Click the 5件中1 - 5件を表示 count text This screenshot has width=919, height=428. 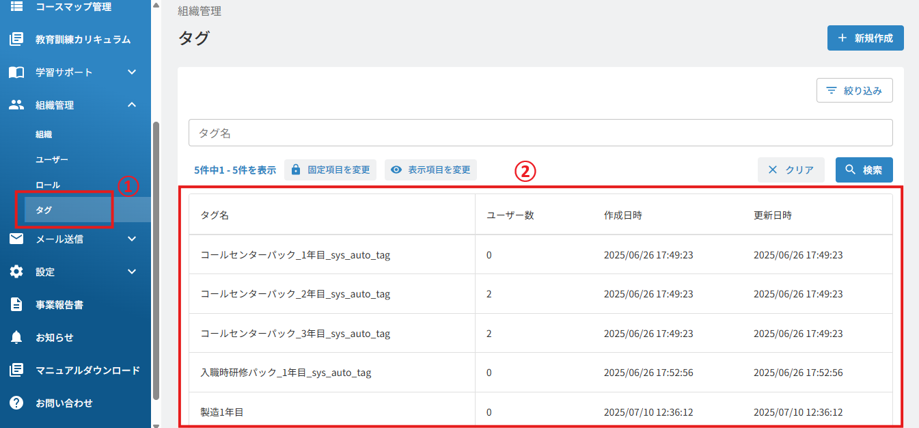(x=235, y=170)
